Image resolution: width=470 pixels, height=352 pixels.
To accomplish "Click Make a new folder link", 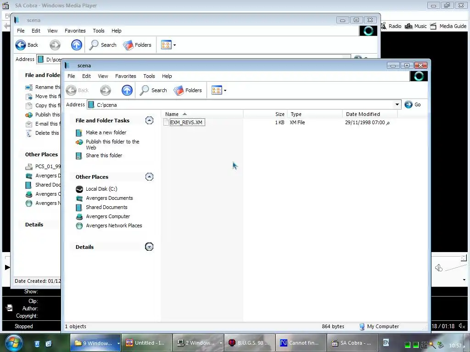I will click(106, 132).
